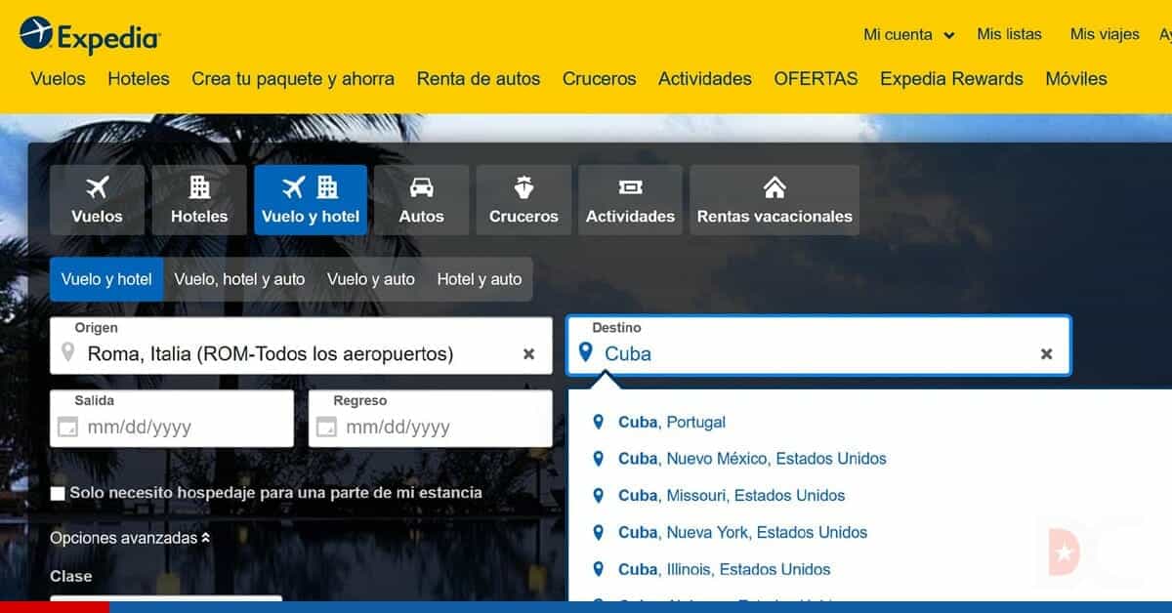The width and height of the screenshot is (1172, 613).
Task: Choose Cuba, Nuevo México, Estados Unidos
Action: (x=752, y=459)
